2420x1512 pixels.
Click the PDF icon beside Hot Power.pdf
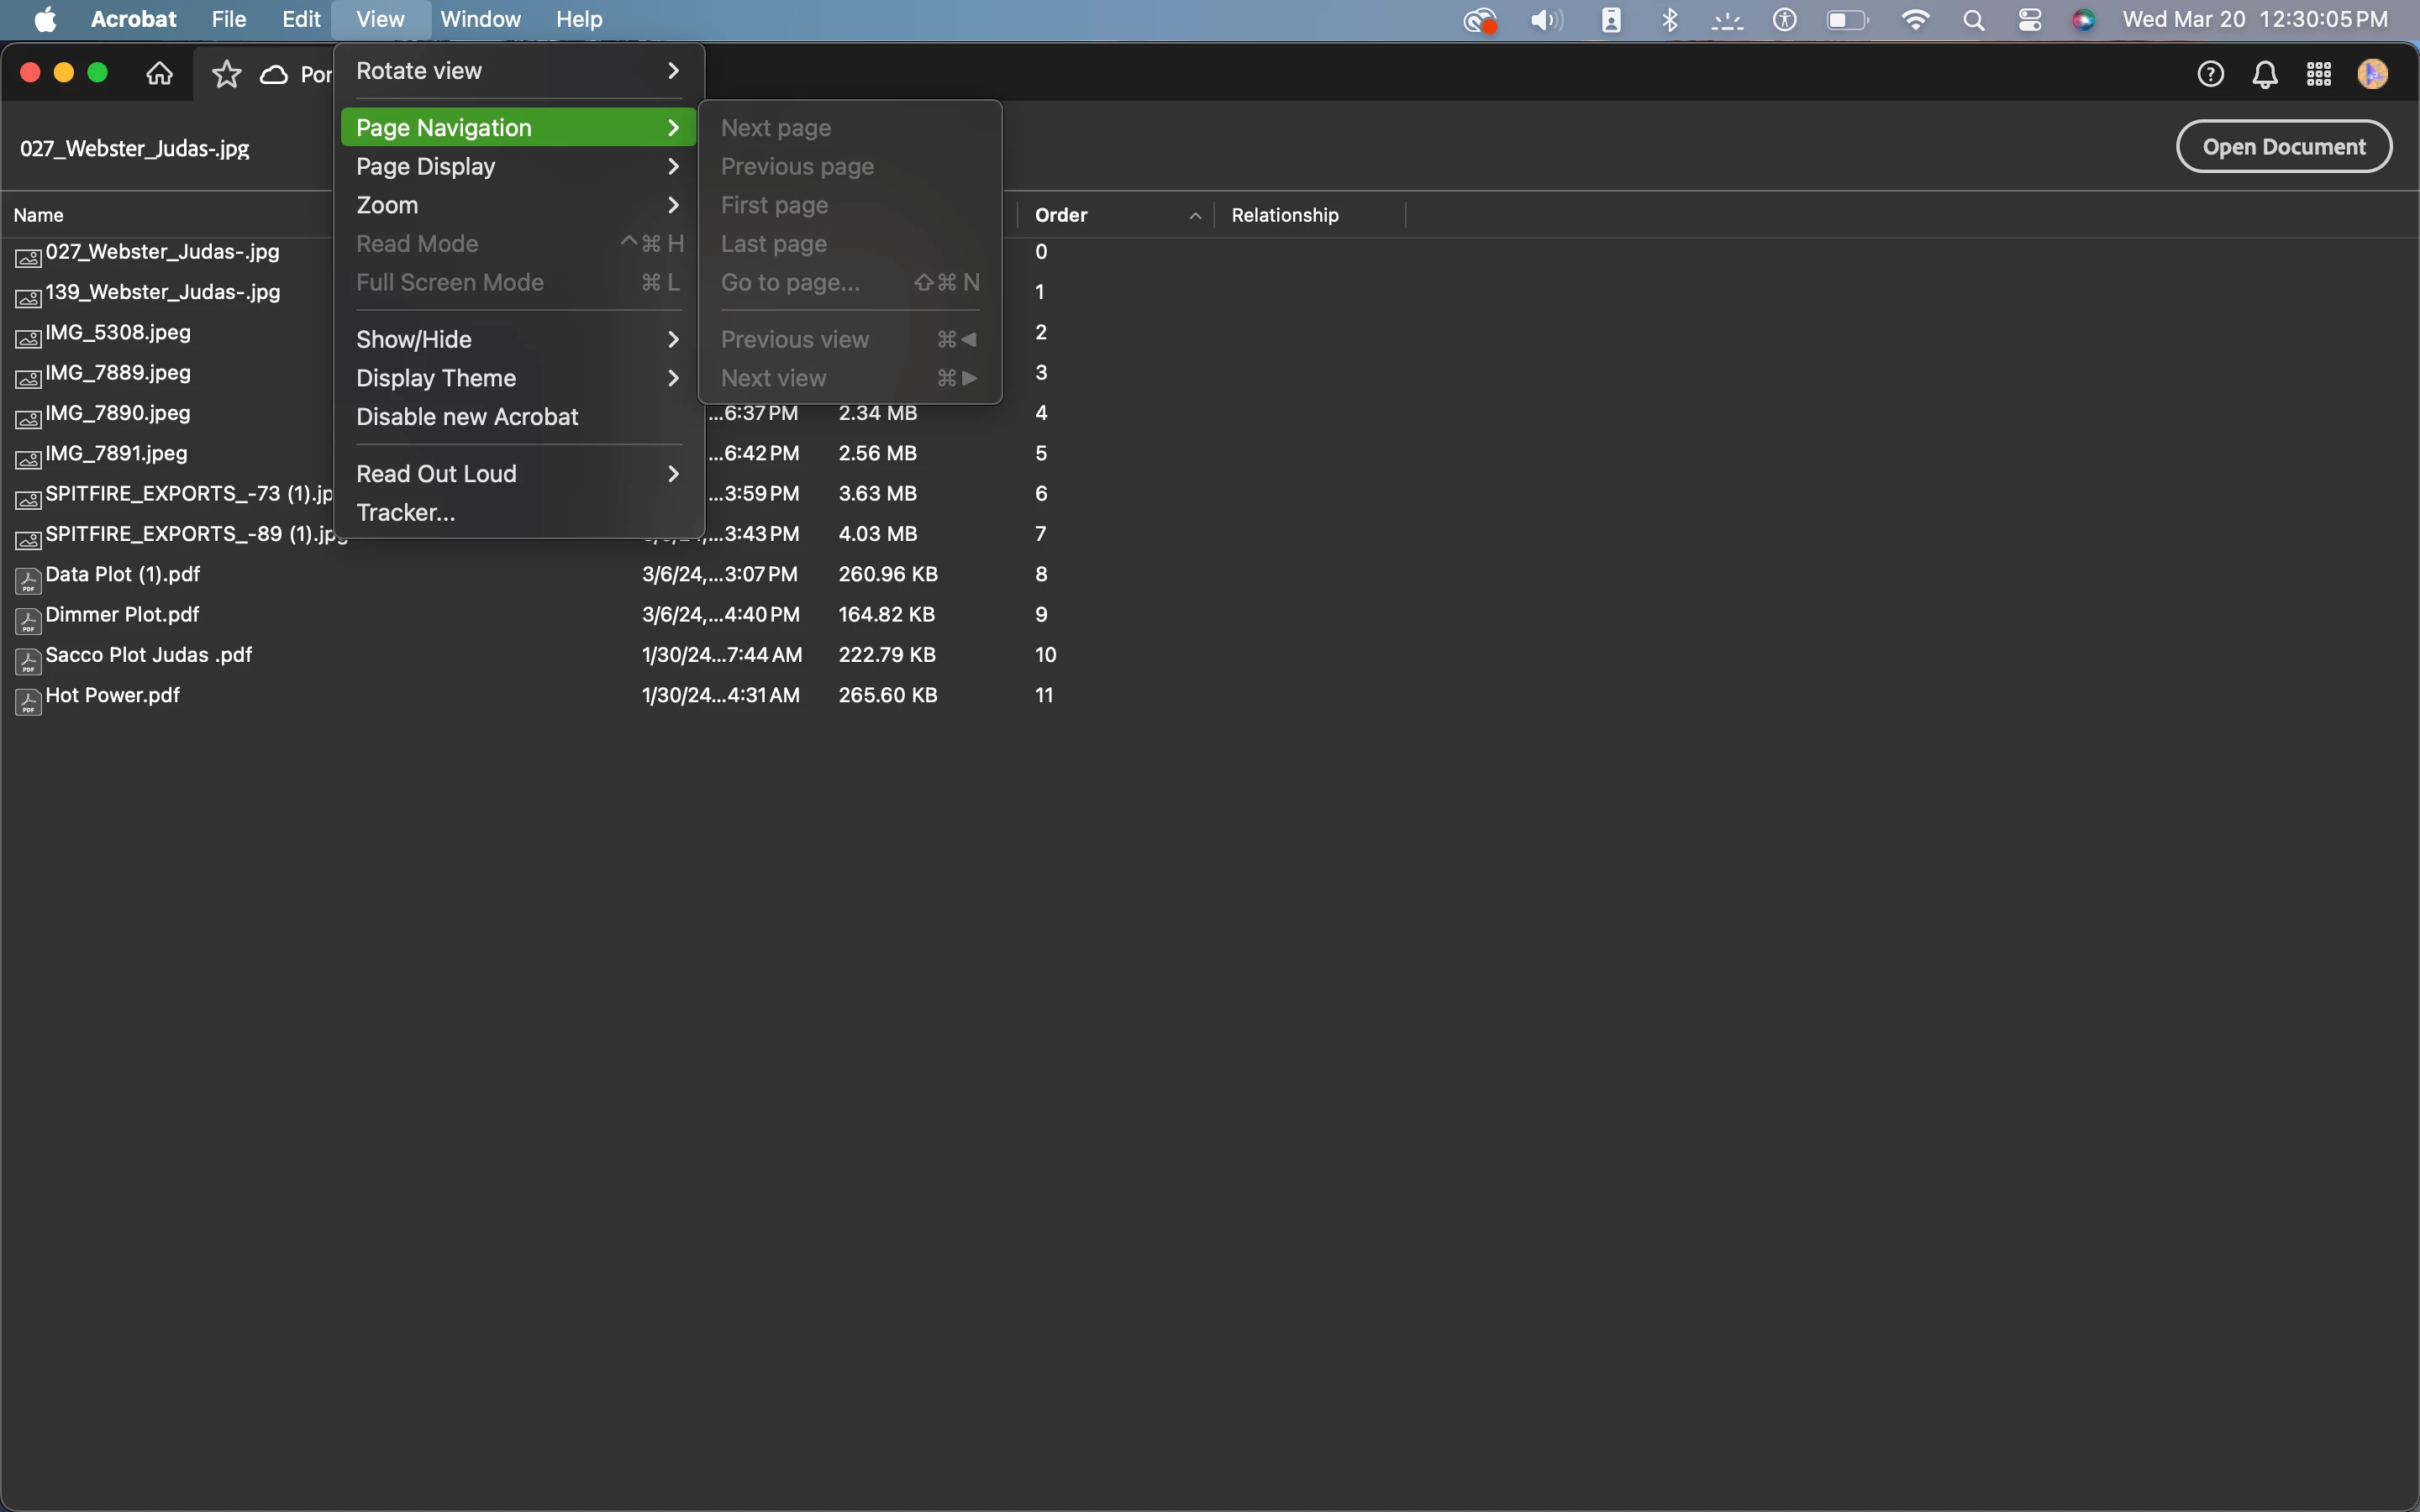coord(28,702)
